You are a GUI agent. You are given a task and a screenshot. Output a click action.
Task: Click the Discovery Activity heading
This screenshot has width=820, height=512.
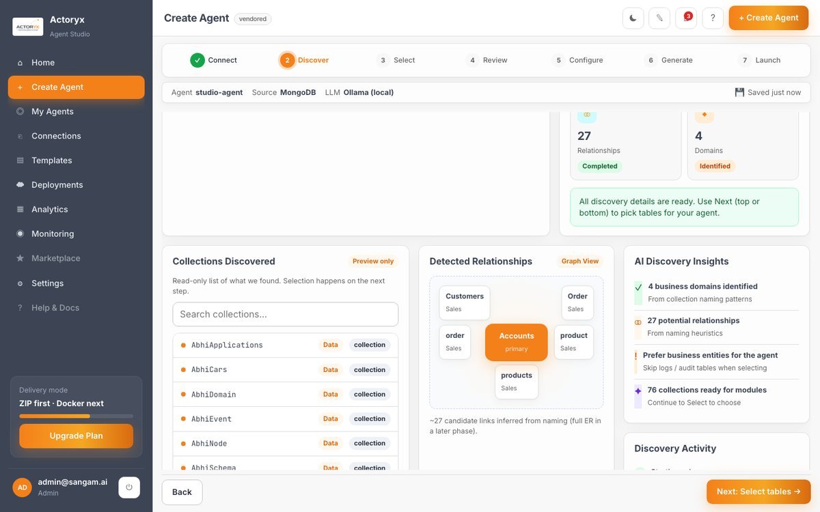point(675,449)
